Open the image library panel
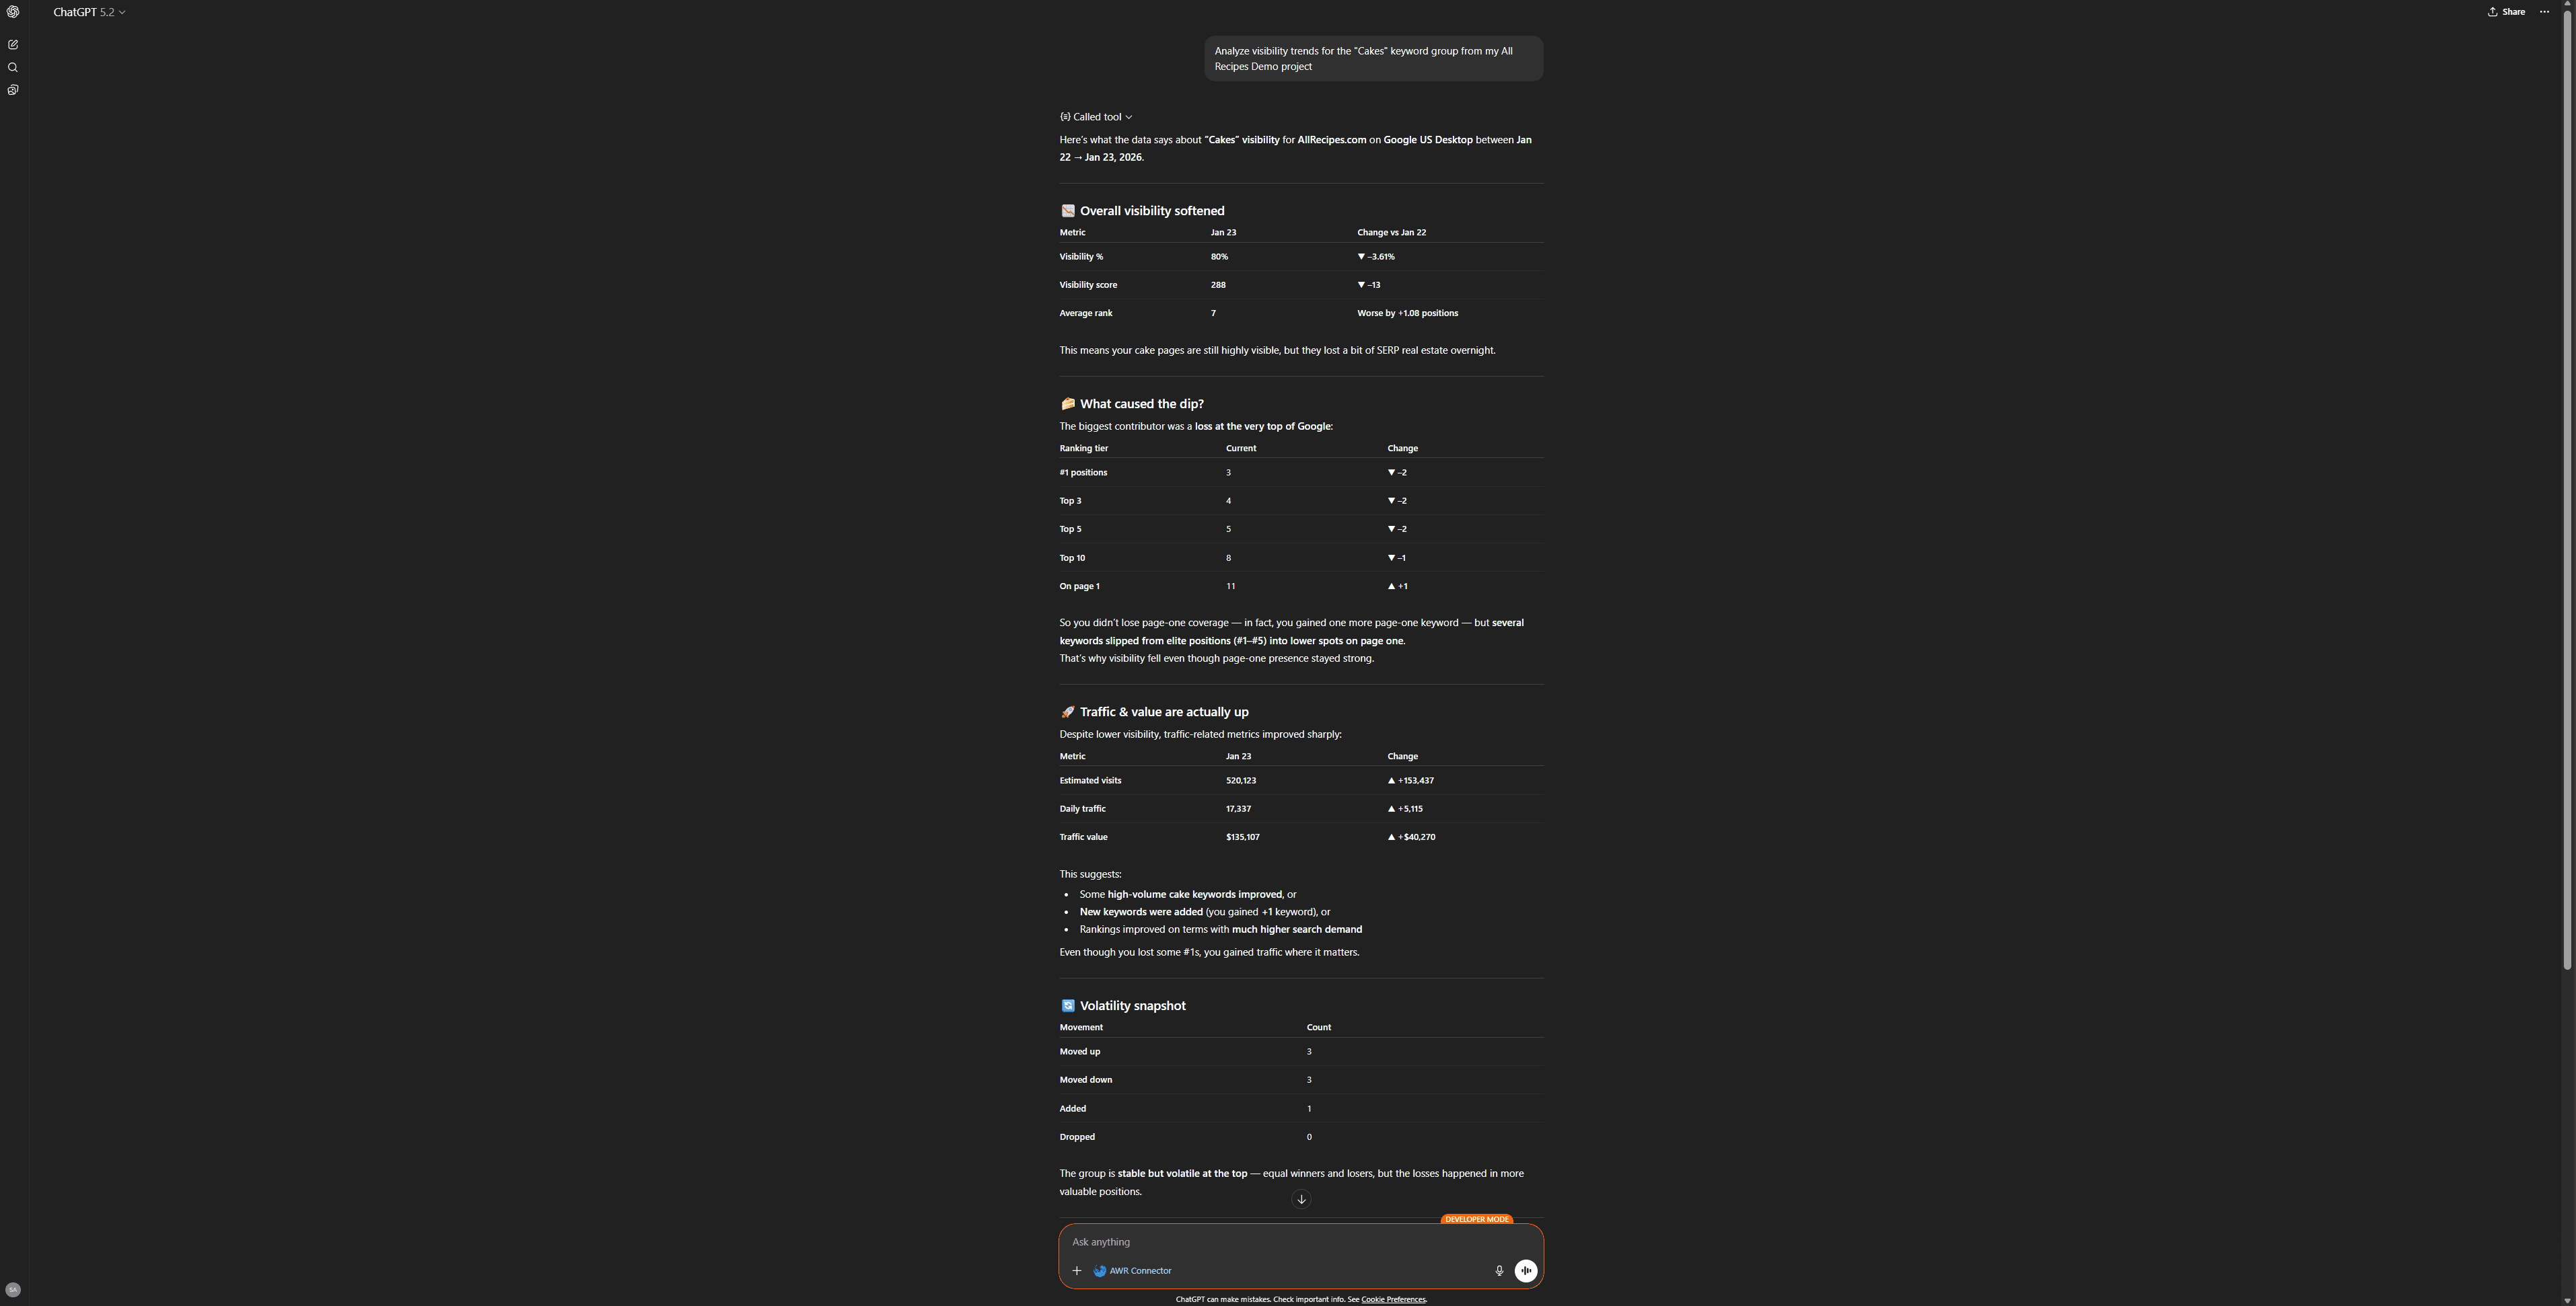This screenshot has width=2576, height=1306. pos(13,90)
